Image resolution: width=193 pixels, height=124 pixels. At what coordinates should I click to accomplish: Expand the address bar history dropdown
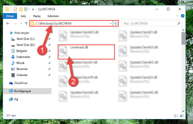(x=110, y=23)
